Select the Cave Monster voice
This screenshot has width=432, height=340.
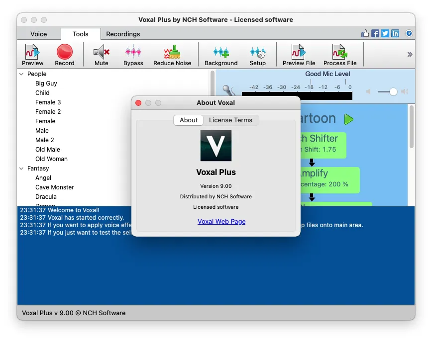pyautogui.click(x=55, y=187)
